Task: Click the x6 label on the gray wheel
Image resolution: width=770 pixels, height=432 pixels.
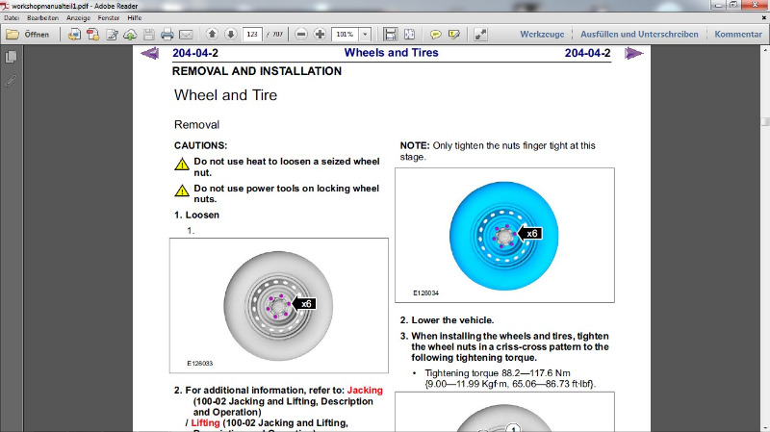Action: point(304,304)
